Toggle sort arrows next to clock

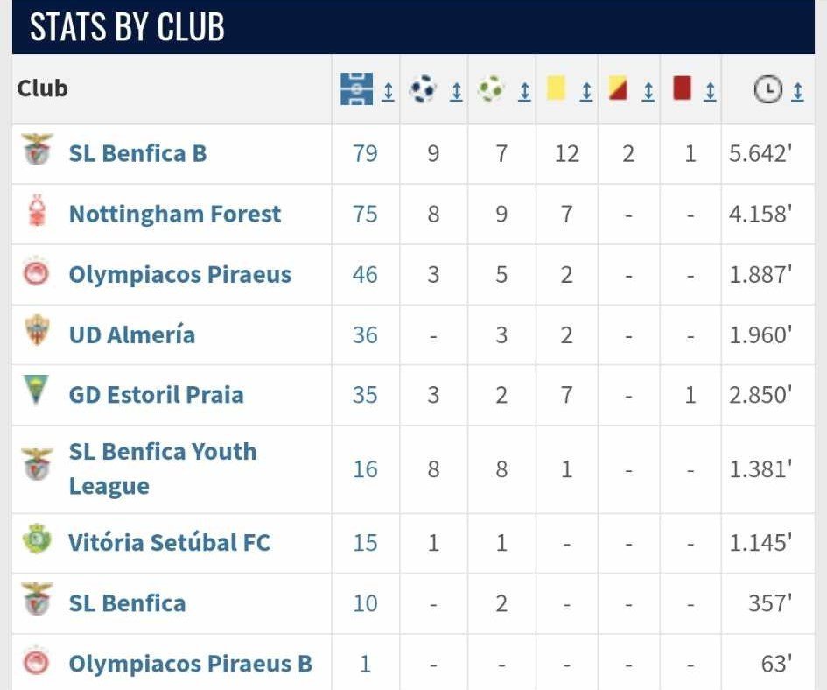pos(797,91)
